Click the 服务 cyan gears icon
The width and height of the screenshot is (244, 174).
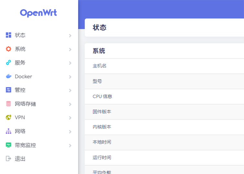8,62
